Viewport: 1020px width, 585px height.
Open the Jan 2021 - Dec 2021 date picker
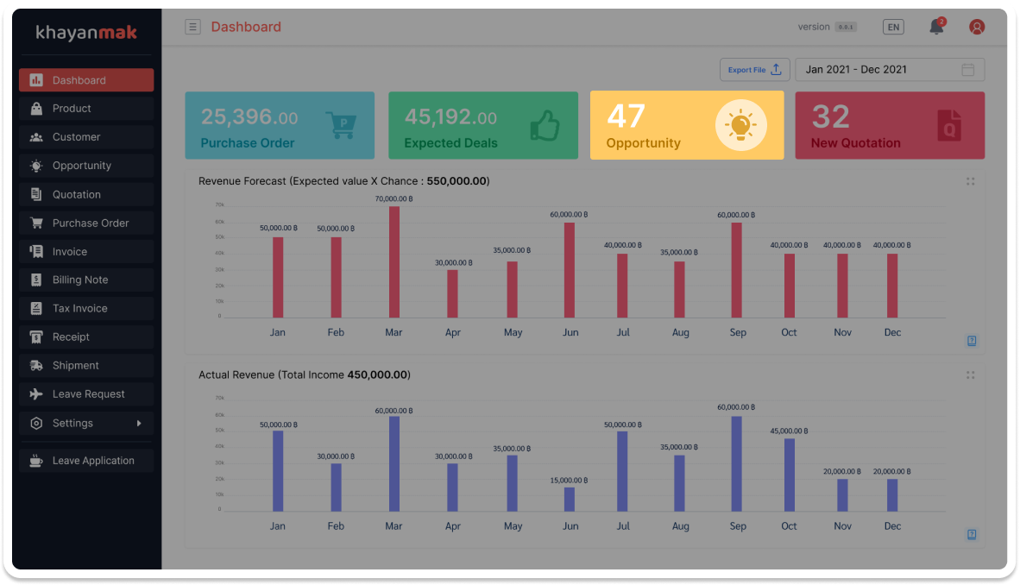(x=889, y=70)
